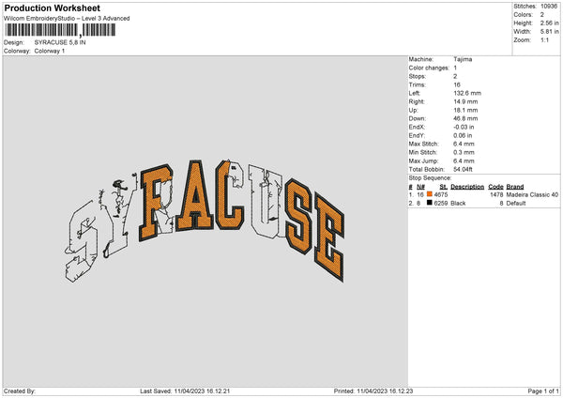Click the 'Production Worksheet' title
The height and width of the screenshot is (398, 563).
pyautogui.click(x=52, y=8)
